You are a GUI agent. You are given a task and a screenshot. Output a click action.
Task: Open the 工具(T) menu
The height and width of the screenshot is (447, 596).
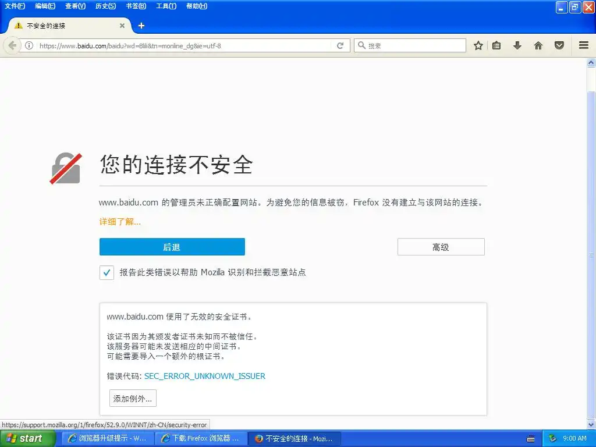pos(166,6)
